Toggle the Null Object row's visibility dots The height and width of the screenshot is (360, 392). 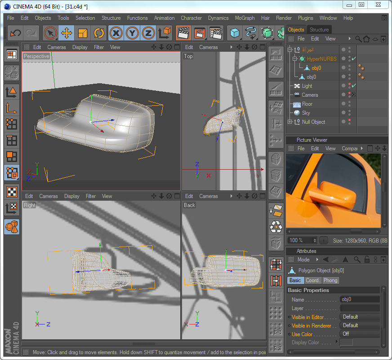349,122
